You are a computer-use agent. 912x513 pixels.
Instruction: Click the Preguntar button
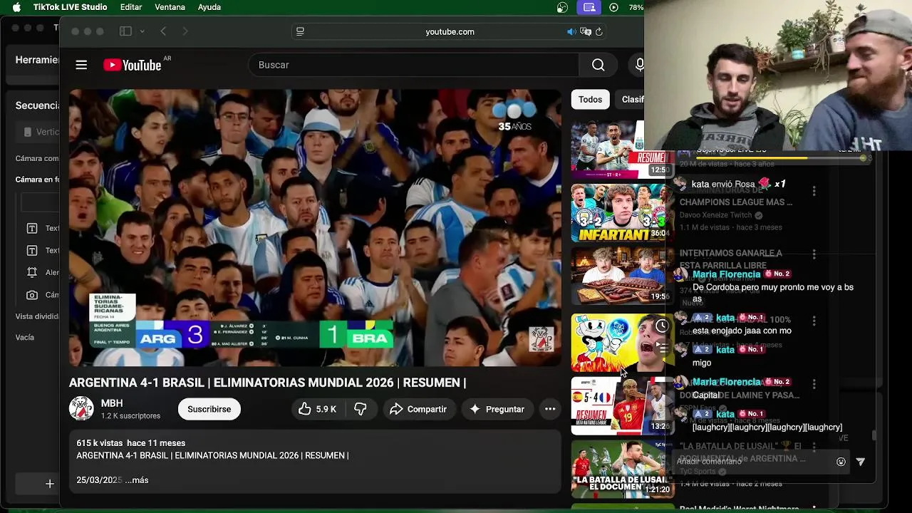click(x=497, y=409)
